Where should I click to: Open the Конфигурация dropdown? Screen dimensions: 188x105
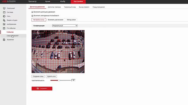pos(65,26)
